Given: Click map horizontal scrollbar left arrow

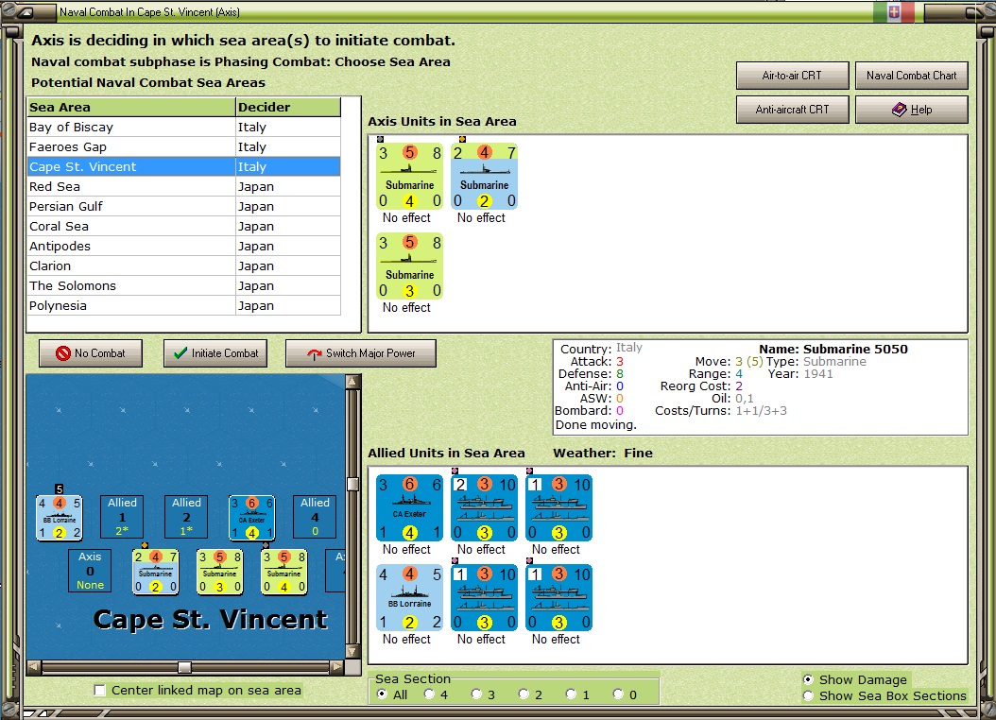Looking at the screenshot, I should click(34, 667).
